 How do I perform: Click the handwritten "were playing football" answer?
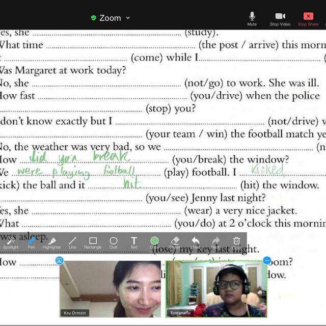tap(76, 172)
